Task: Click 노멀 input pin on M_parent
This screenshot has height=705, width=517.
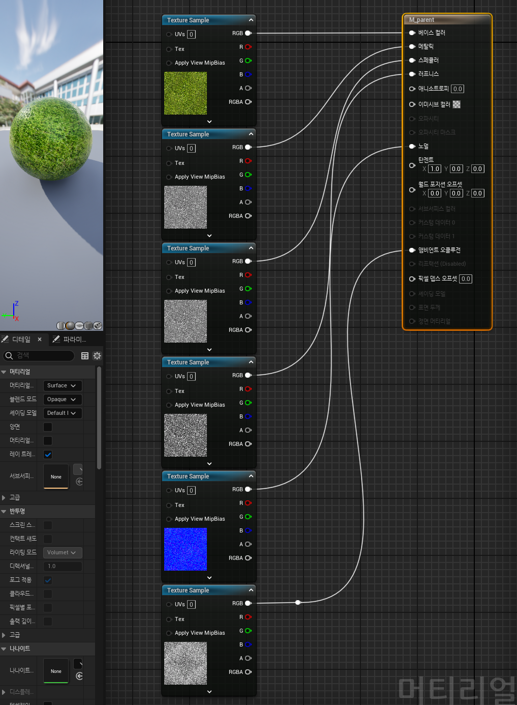Action: (412, 146)
